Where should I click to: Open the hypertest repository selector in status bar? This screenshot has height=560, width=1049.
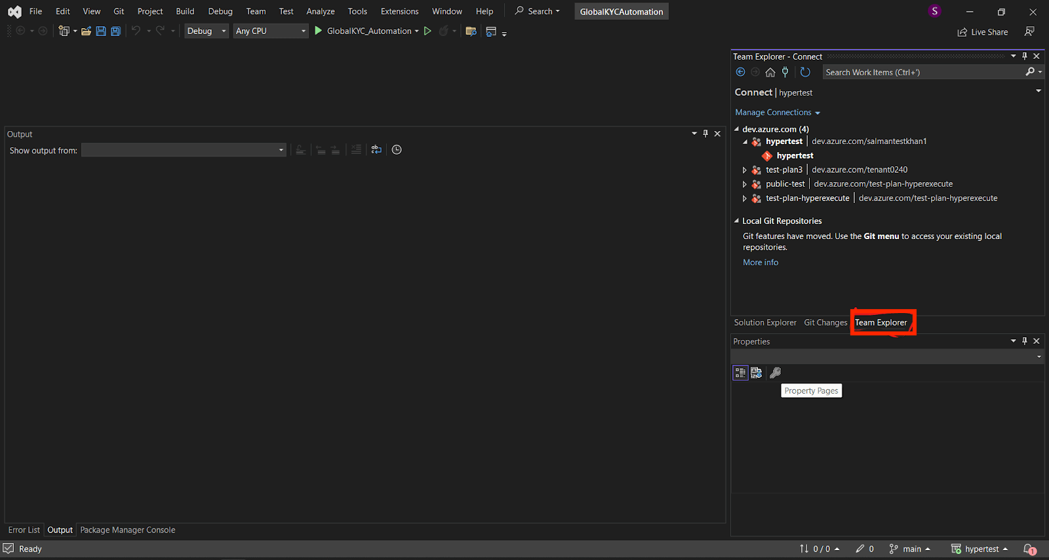coord(980,550)
